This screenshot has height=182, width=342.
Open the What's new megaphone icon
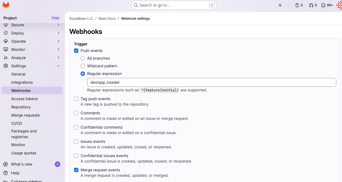6,164
